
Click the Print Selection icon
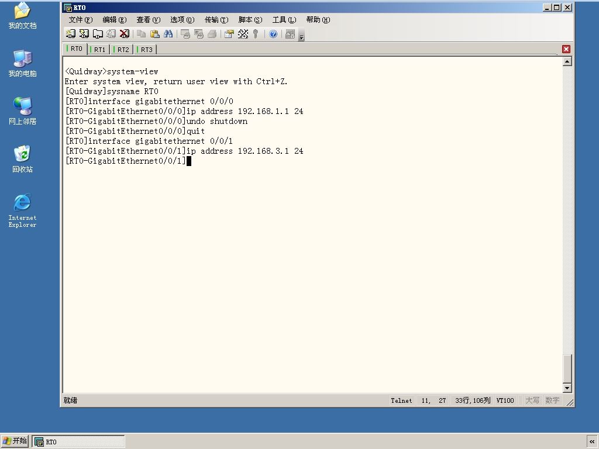coord(199,34)
